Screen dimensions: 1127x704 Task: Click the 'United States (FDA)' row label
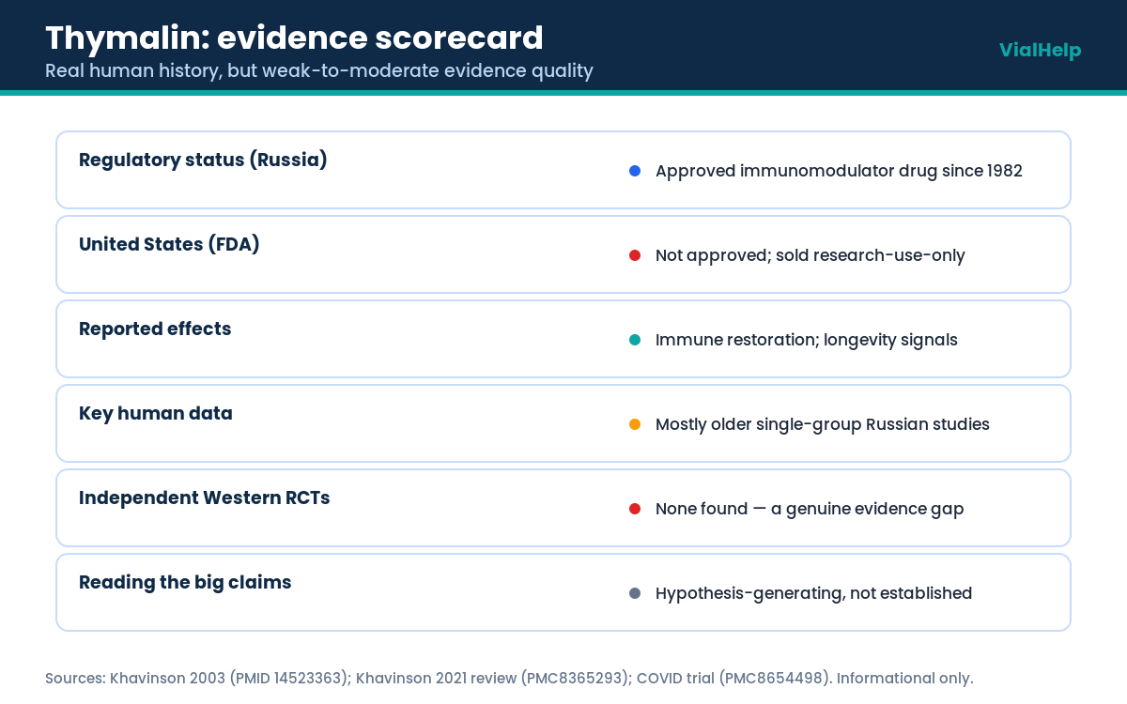pos(169,244)
